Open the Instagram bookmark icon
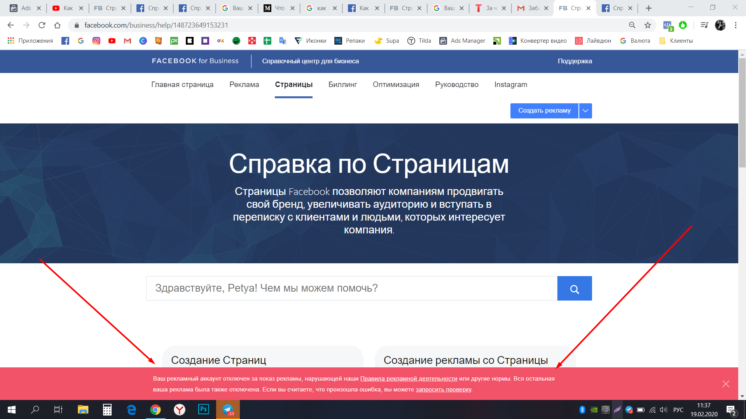The image size is (746, 419). tap(96, 41)
